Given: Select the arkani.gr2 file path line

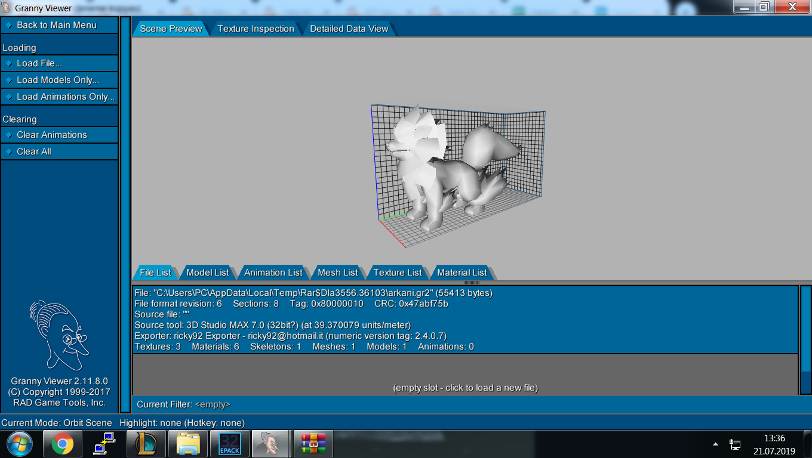Looking at the screenshot, I should [313, 293].
